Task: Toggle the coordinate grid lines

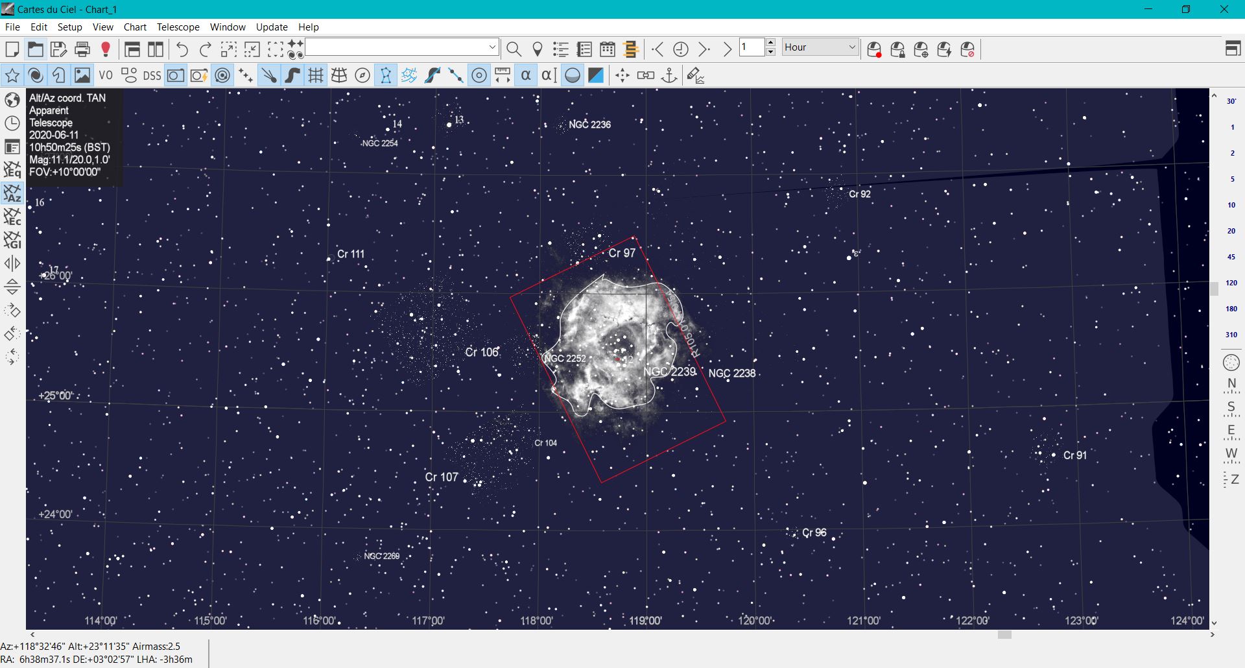Action: (316, 76)
